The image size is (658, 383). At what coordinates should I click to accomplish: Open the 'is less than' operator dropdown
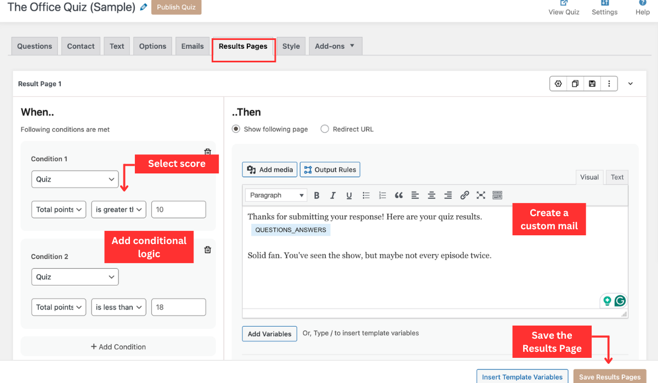click(118, 307)
